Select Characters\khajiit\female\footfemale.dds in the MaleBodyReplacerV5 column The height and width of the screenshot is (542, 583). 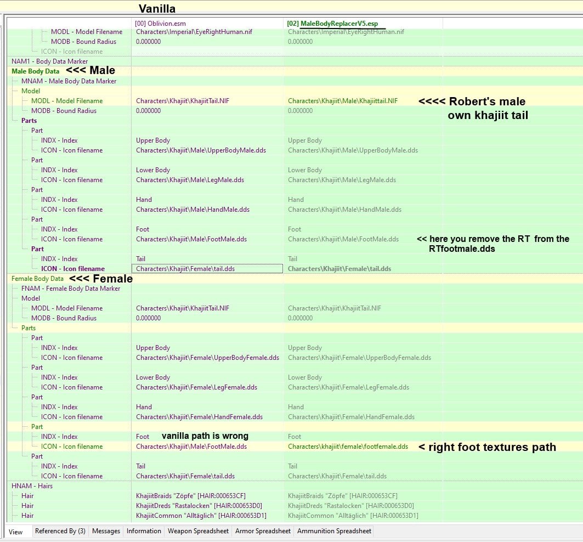click(x=348, y=447)
